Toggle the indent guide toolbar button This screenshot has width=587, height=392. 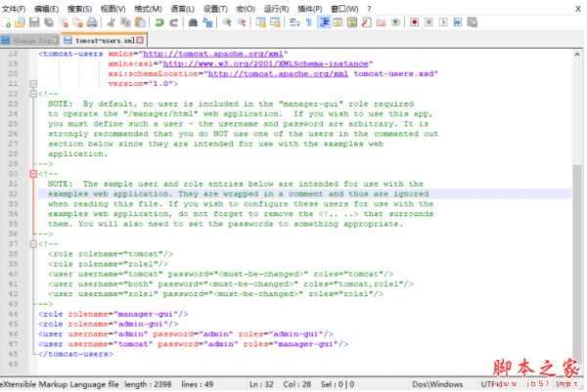click(x=325, y=22)
